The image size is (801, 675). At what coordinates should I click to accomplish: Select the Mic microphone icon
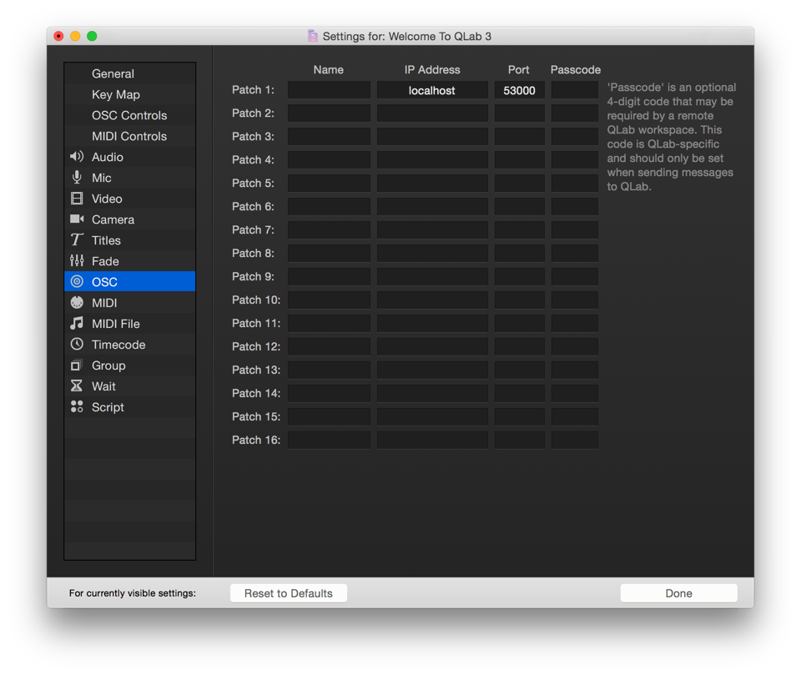tap(77, 178)
